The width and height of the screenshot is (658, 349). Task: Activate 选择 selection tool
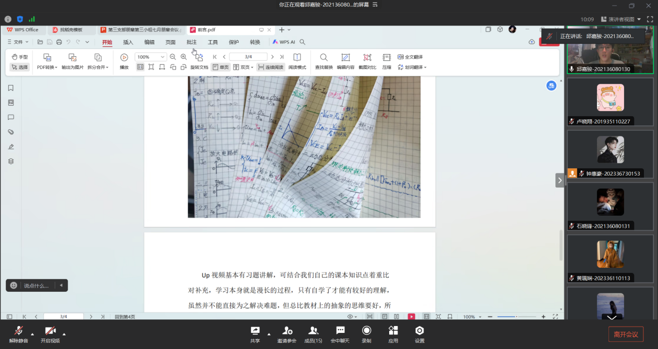[x=20, y=67]
